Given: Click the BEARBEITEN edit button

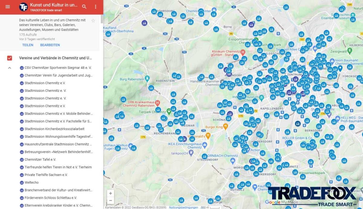Looking at the screenshot, I should (x=50, y=45).
